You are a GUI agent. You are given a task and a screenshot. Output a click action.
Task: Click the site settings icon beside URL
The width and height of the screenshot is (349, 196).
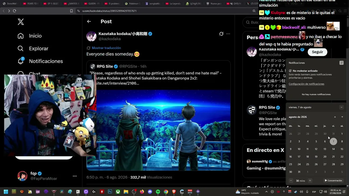click(79, 11)
